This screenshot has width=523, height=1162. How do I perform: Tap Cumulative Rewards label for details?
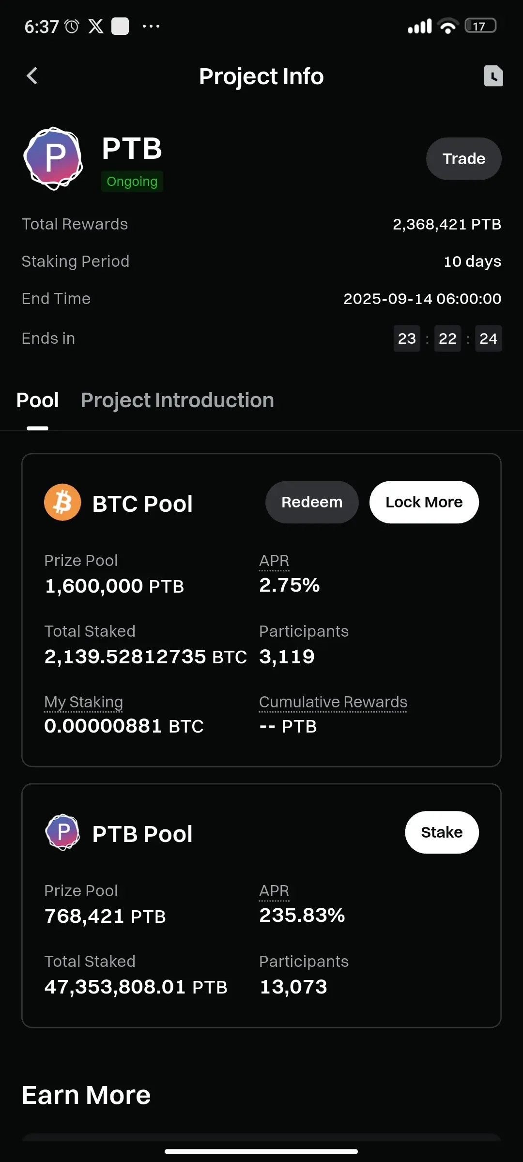coord(333,702)
